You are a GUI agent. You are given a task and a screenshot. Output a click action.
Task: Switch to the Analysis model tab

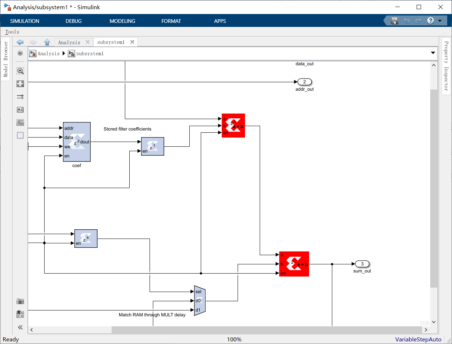(x=69, y=42)
